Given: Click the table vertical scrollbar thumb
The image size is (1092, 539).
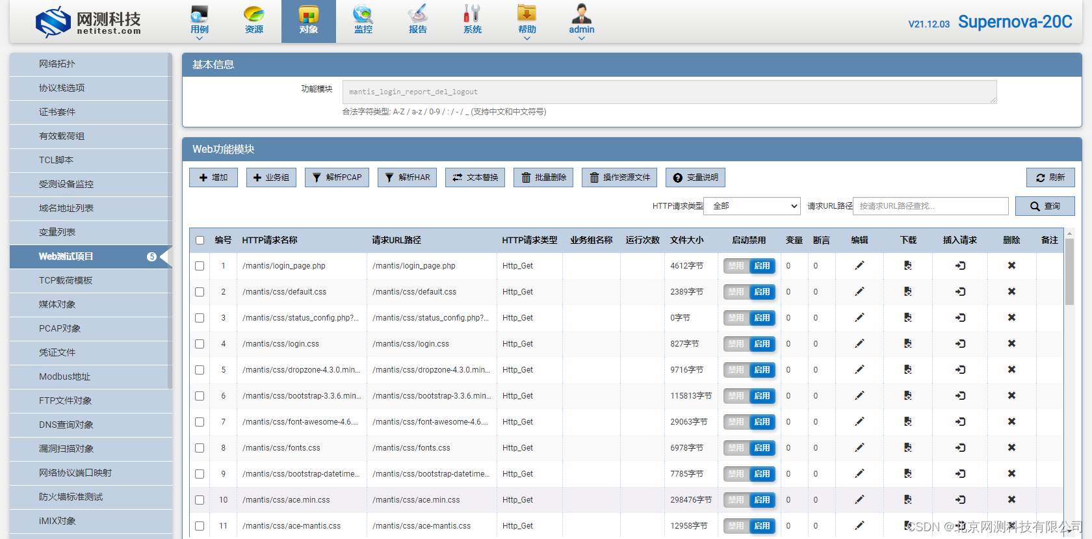Looking at the screenshot, I should click(x=1069, y=271).
